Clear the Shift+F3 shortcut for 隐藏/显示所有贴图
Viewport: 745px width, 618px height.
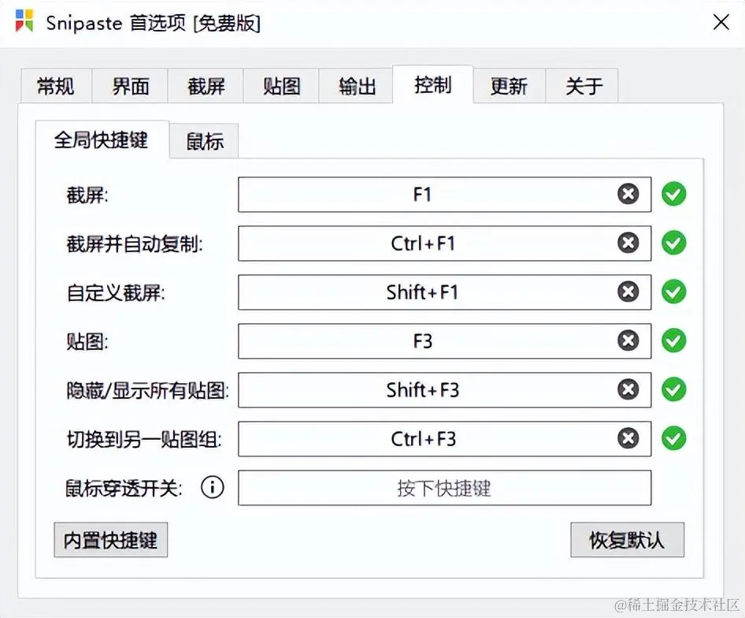click(x=628, y=389)
